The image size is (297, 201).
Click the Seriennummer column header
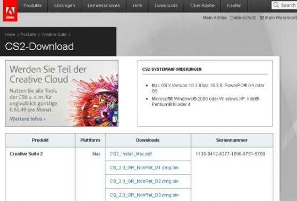click(232, 140)
